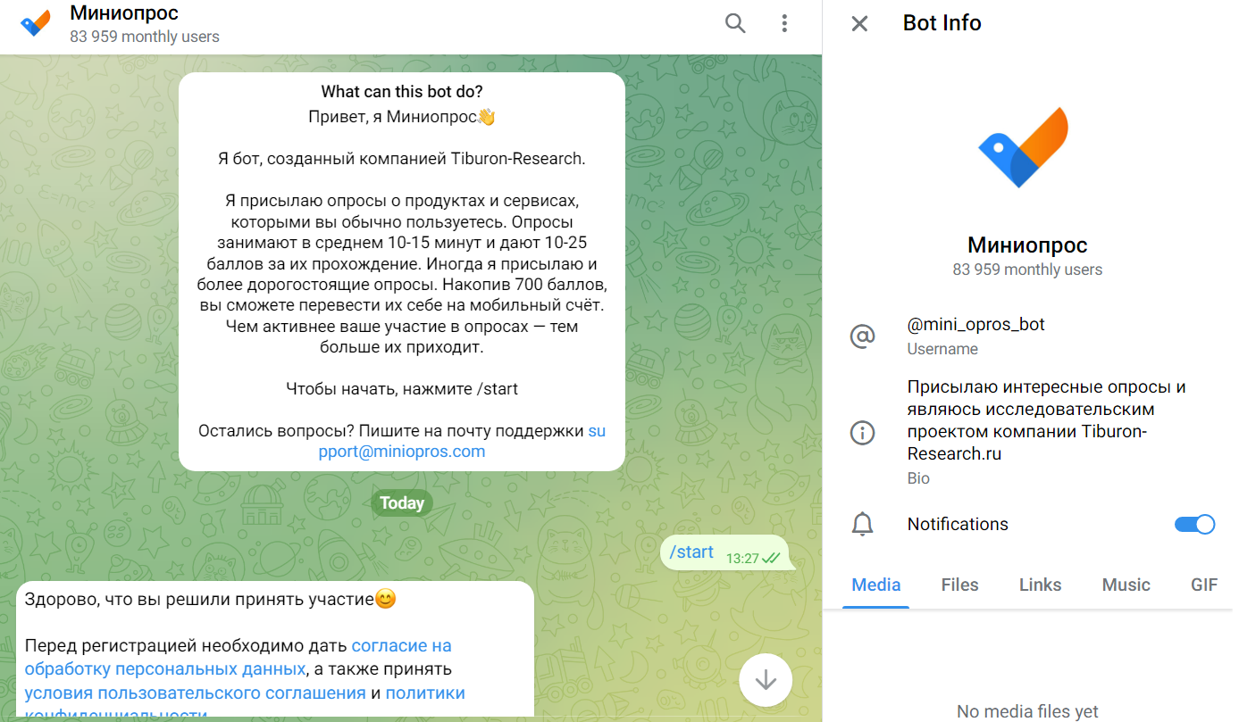Click the @mini_opros_bot username text
Viewport: 1239px width, 722px height.
975,324
